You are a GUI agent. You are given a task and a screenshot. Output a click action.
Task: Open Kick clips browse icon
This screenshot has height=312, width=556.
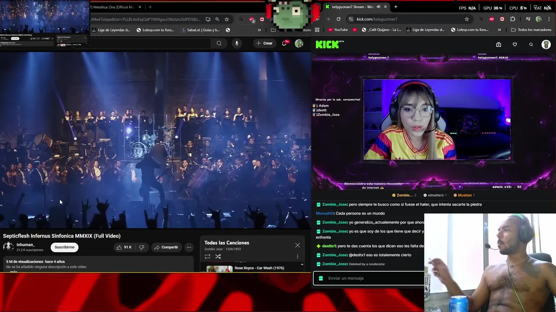tap(499, 44)
